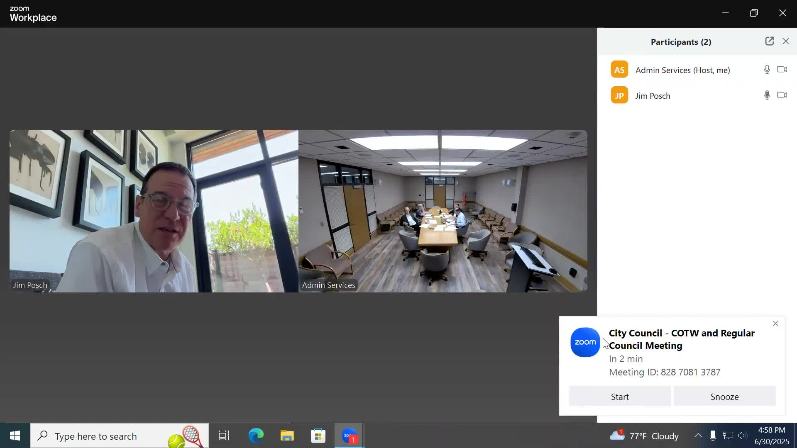Pop out the Participants panel
Screen dimensions: 797x448
(769, 41)
